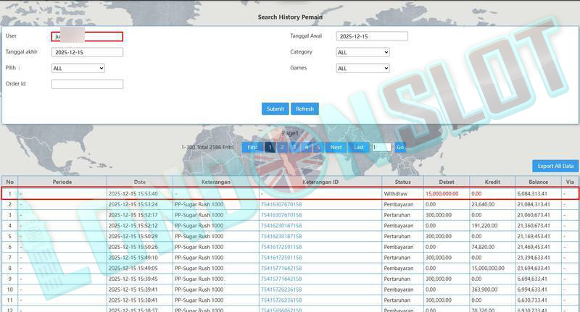Go to the Last page
Screen dimensions: 580x312
(359, 147)
